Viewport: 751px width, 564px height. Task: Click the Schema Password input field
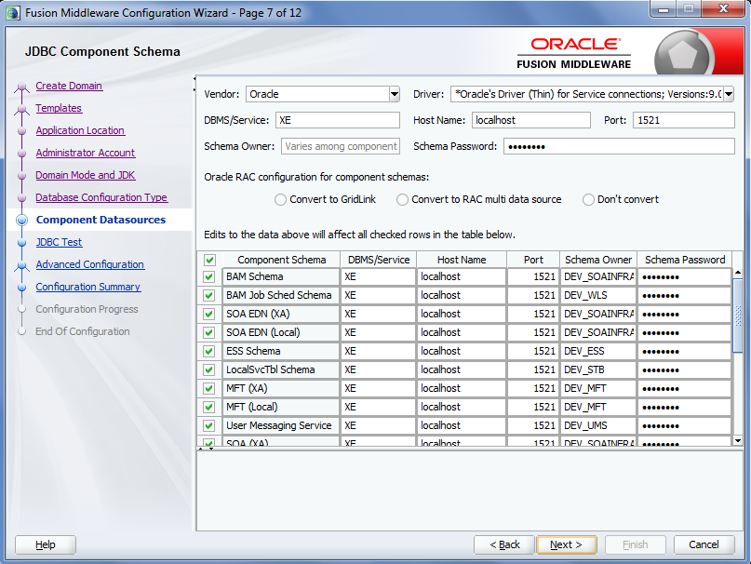[619, 146]
